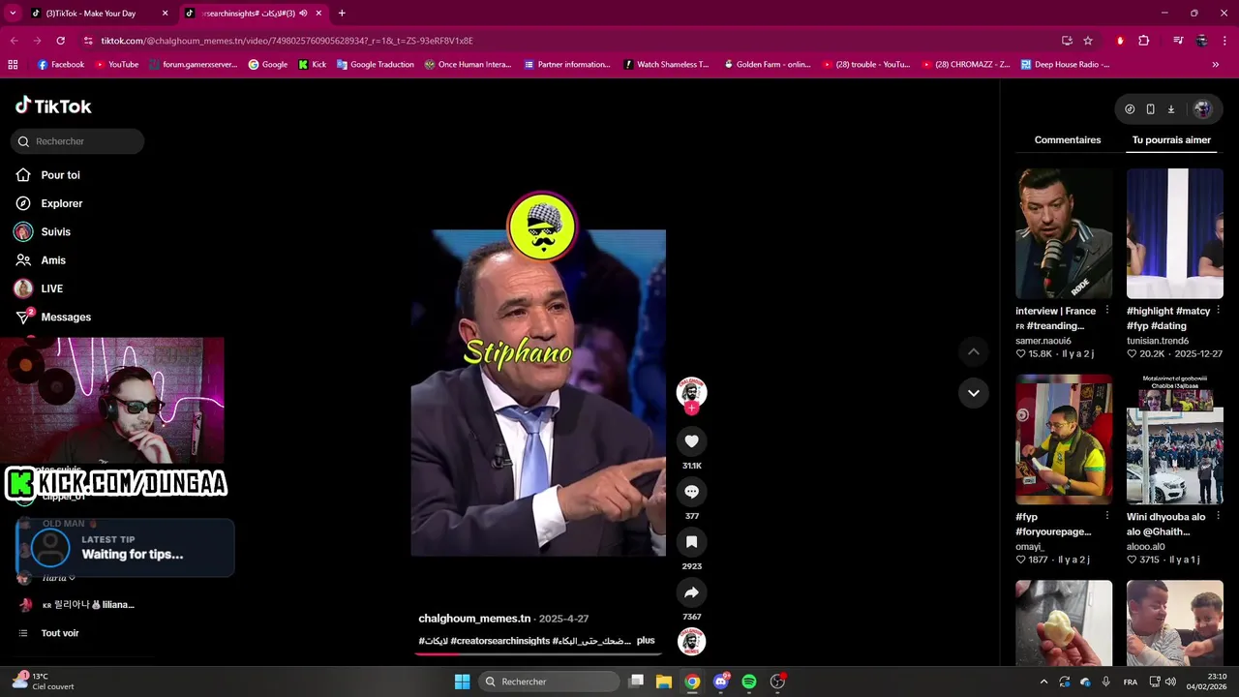Reload the page in the browser
Image resolution: width=1239 pixels, height=697 pixels.
pyautogui.click(x=60, y=41)
